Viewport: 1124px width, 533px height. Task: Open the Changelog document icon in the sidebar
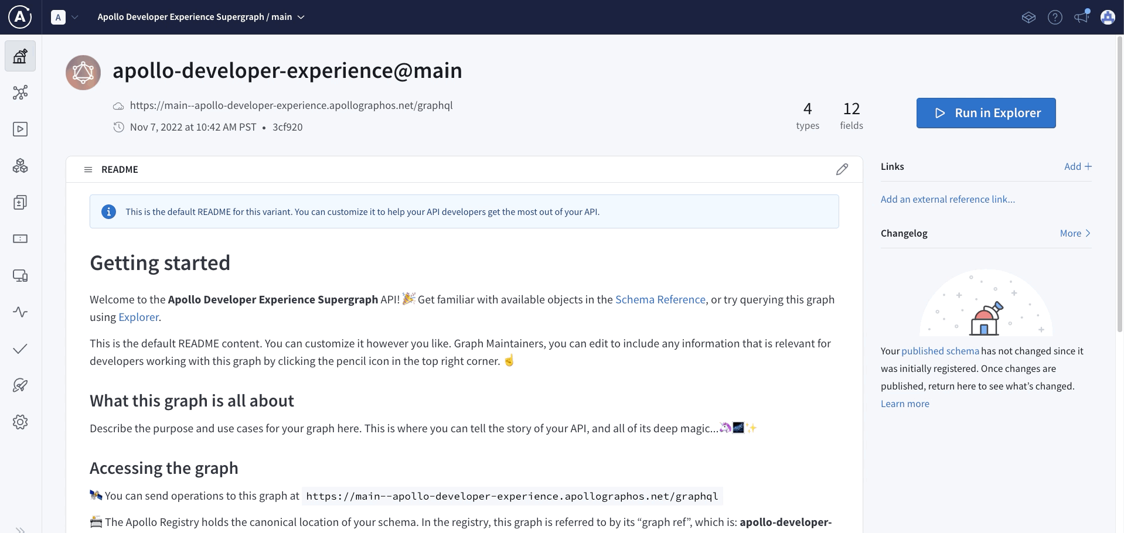pos(20,202)
